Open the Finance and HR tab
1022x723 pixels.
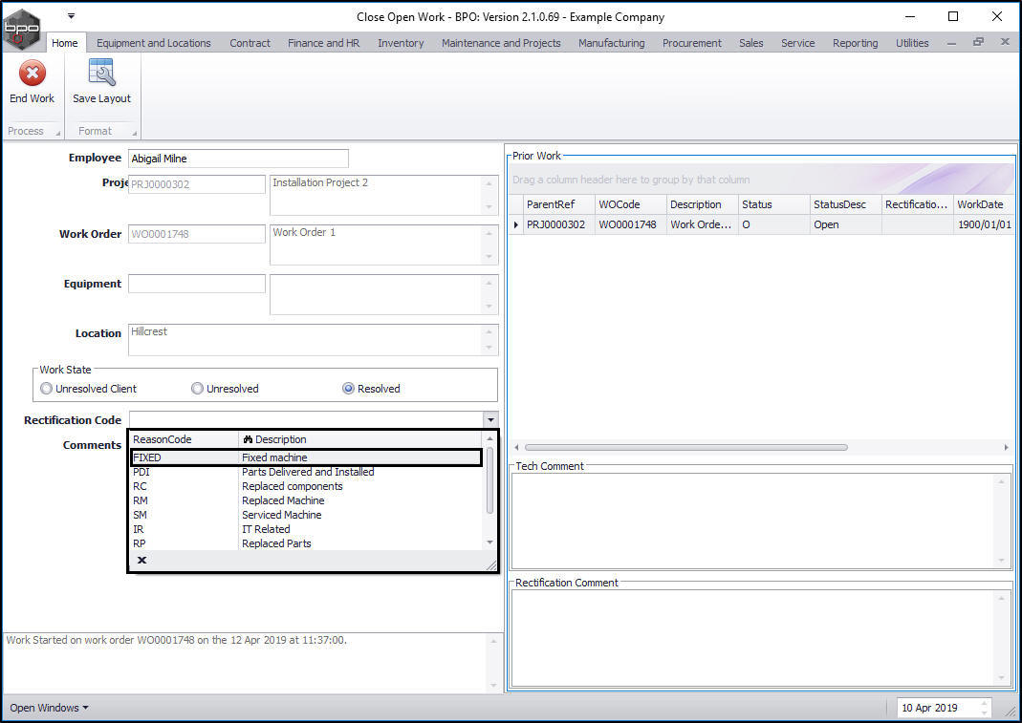(324, 43)
